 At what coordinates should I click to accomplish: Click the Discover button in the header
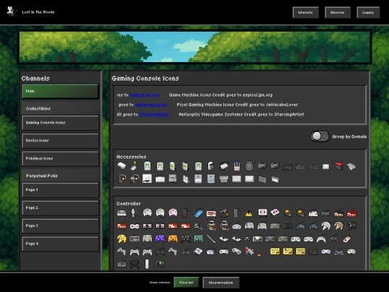click(x=337, y=12)
